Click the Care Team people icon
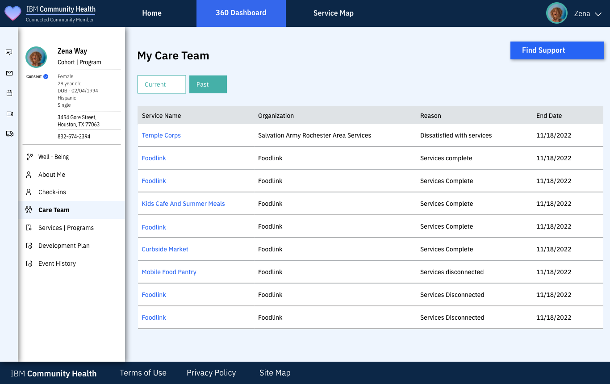 click(29, 210)
